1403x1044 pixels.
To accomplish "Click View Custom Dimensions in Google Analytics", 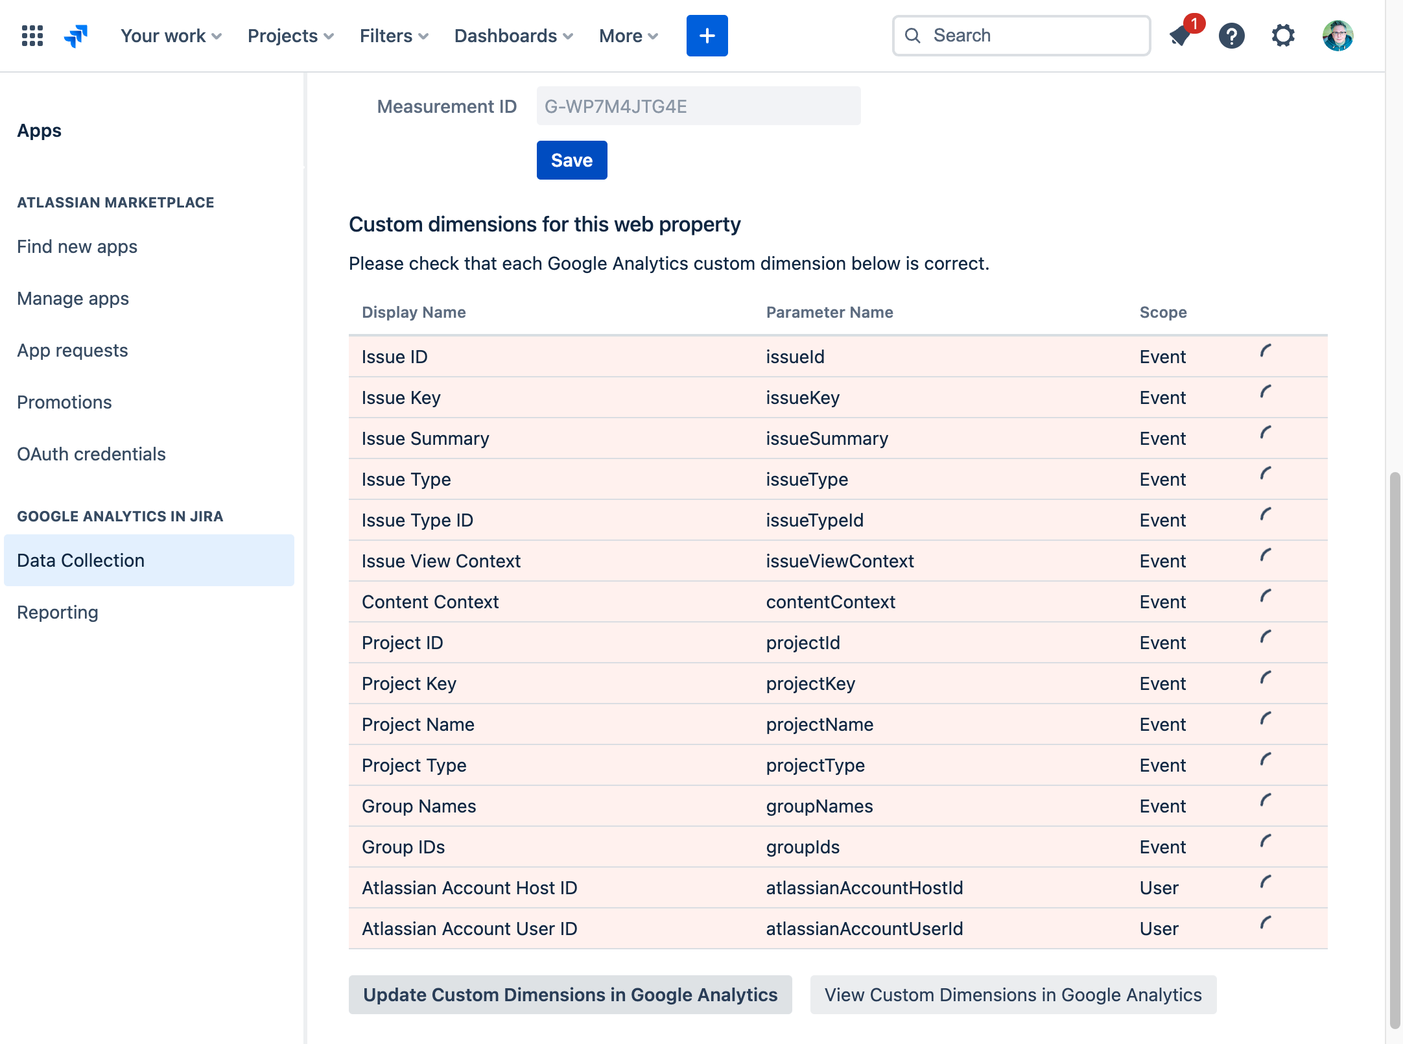I will [1013, 995].
